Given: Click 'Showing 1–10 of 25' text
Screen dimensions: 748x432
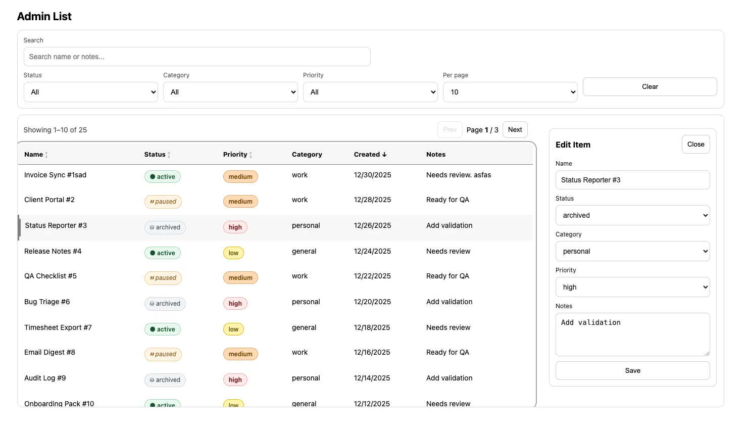Looking at the screenshot, I should [55, 130].
